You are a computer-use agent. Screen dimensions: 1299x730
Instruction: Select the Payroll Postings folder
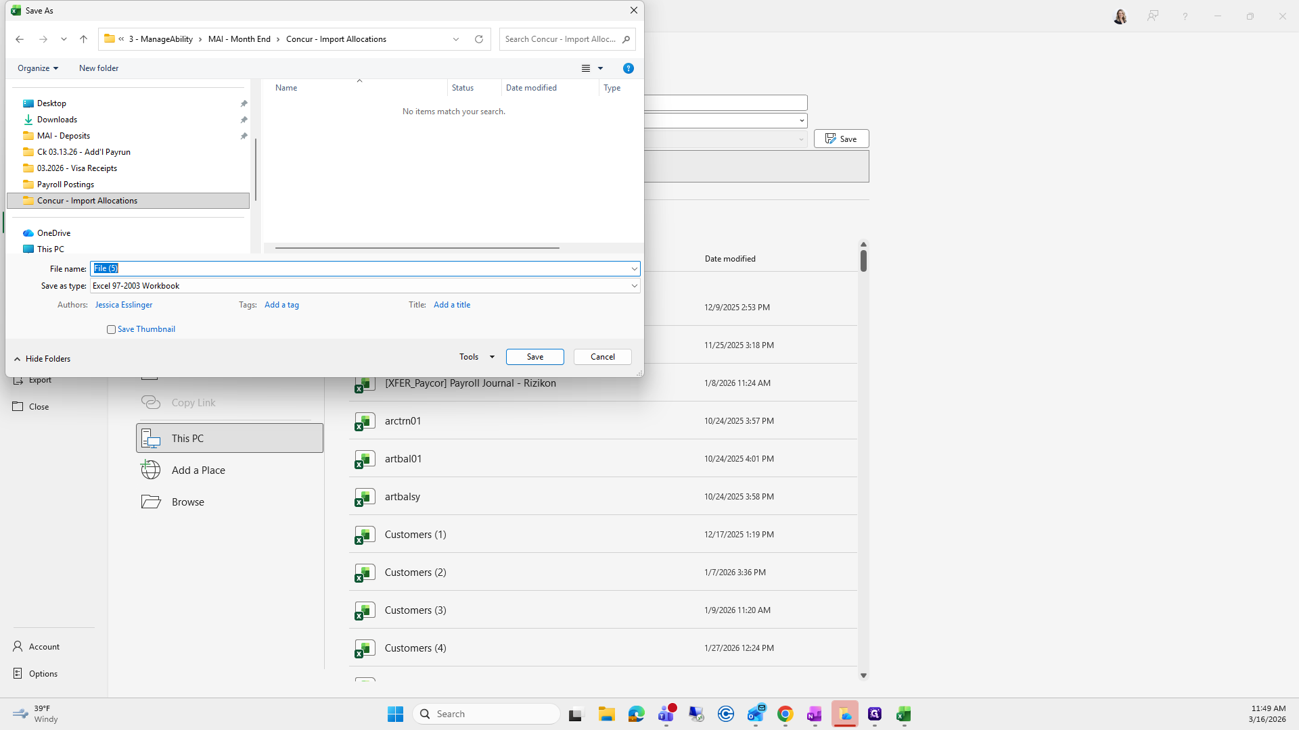pos(66,185)
